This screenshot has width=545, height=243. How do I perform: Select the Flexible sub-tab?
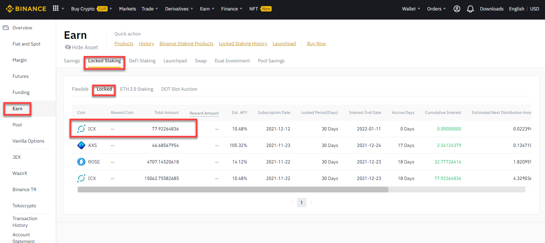point(80,89)
